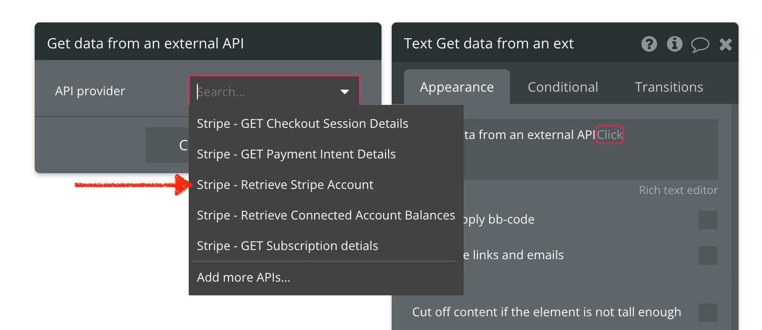This screenshot has height=330, width=762.
Task: Open the help question mark icon
Action: pyautogui.click(x=649, y=44)
